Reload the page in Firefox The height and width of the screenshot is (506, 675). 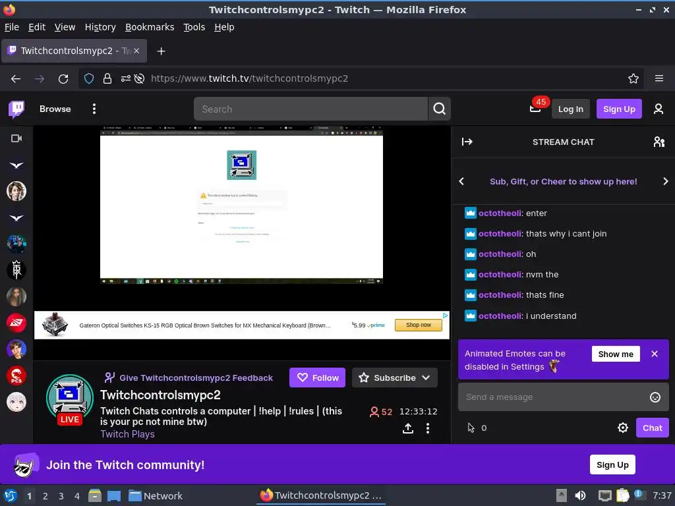[x=63, y=79]
